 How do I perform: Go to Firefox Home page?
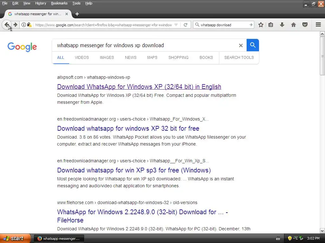[x=293, y=25]
